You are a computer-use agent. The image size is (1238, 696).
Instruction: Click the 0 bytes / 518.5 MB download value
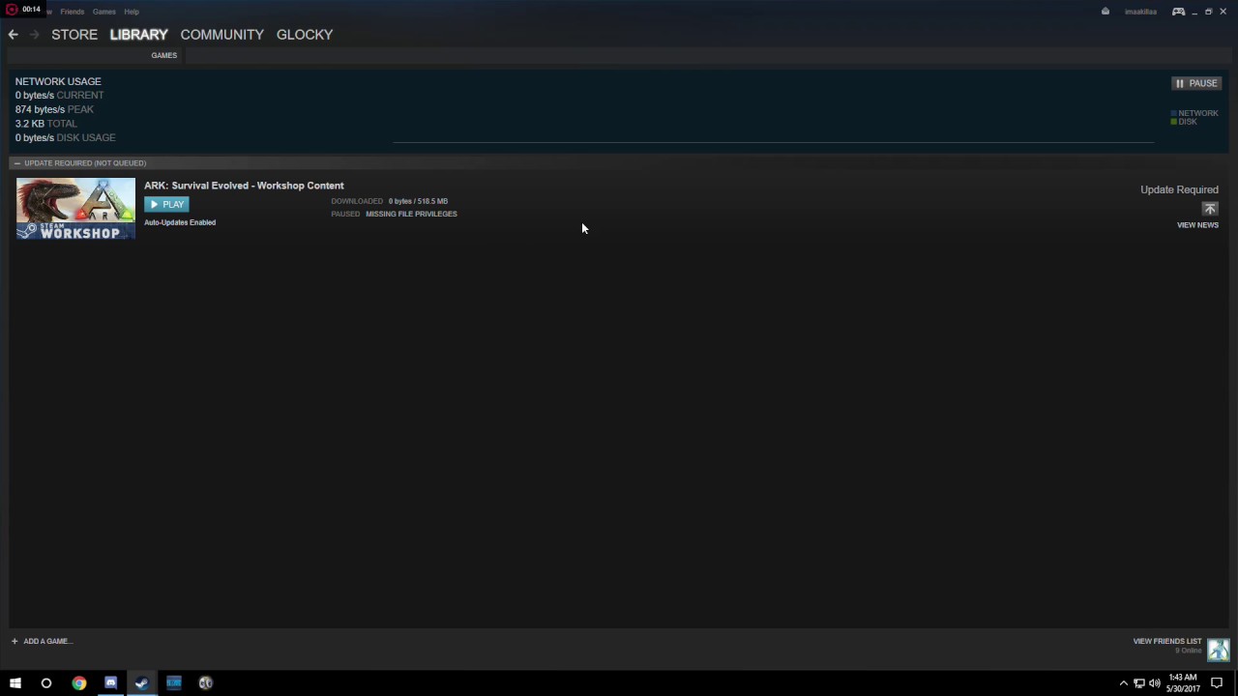click(x=418, y=201)
